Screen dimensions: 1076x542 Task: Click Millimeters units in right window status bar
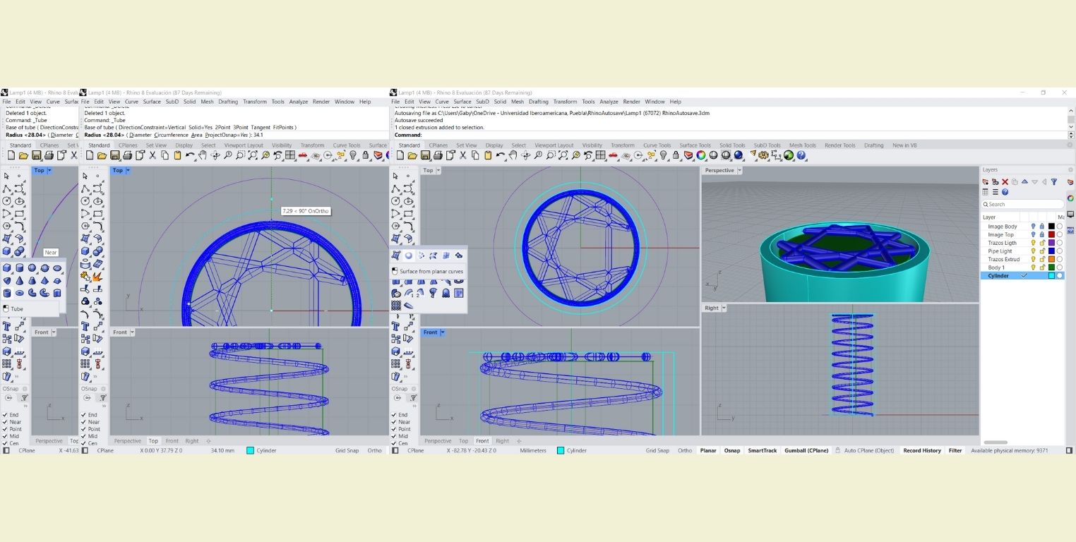[533, 450]
